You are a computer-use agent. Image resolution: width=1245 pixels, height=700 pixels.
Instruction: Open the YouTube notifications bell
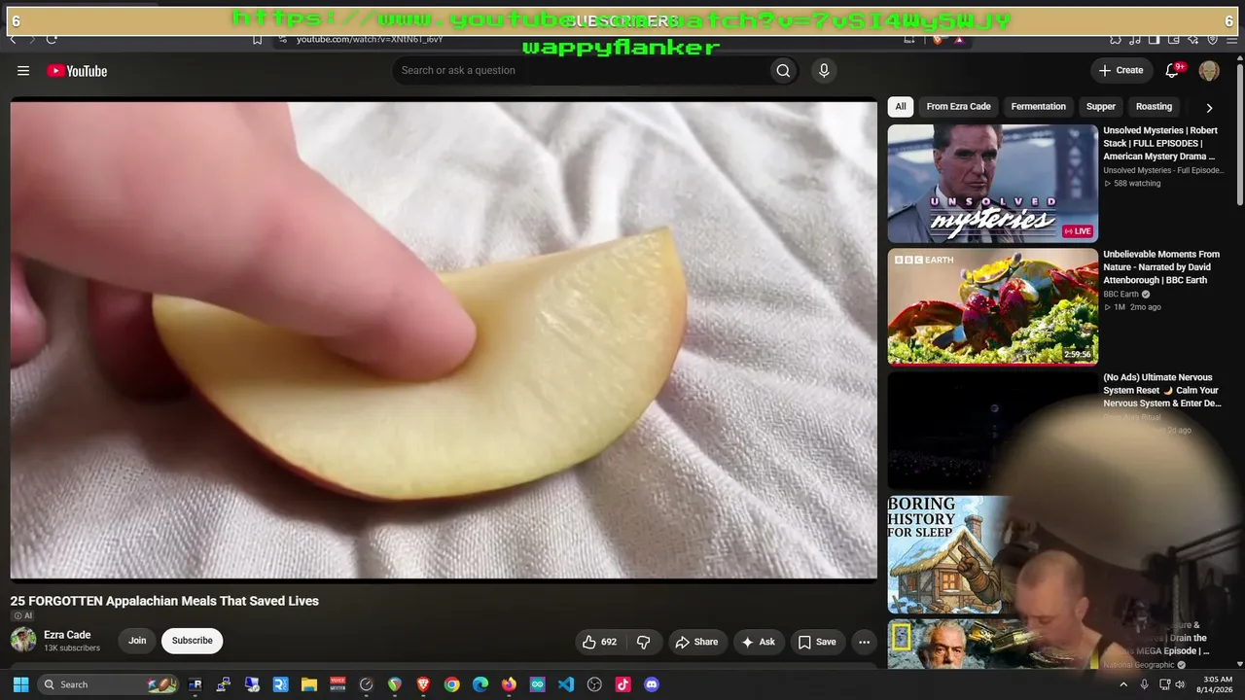[x=1173, y=70]
